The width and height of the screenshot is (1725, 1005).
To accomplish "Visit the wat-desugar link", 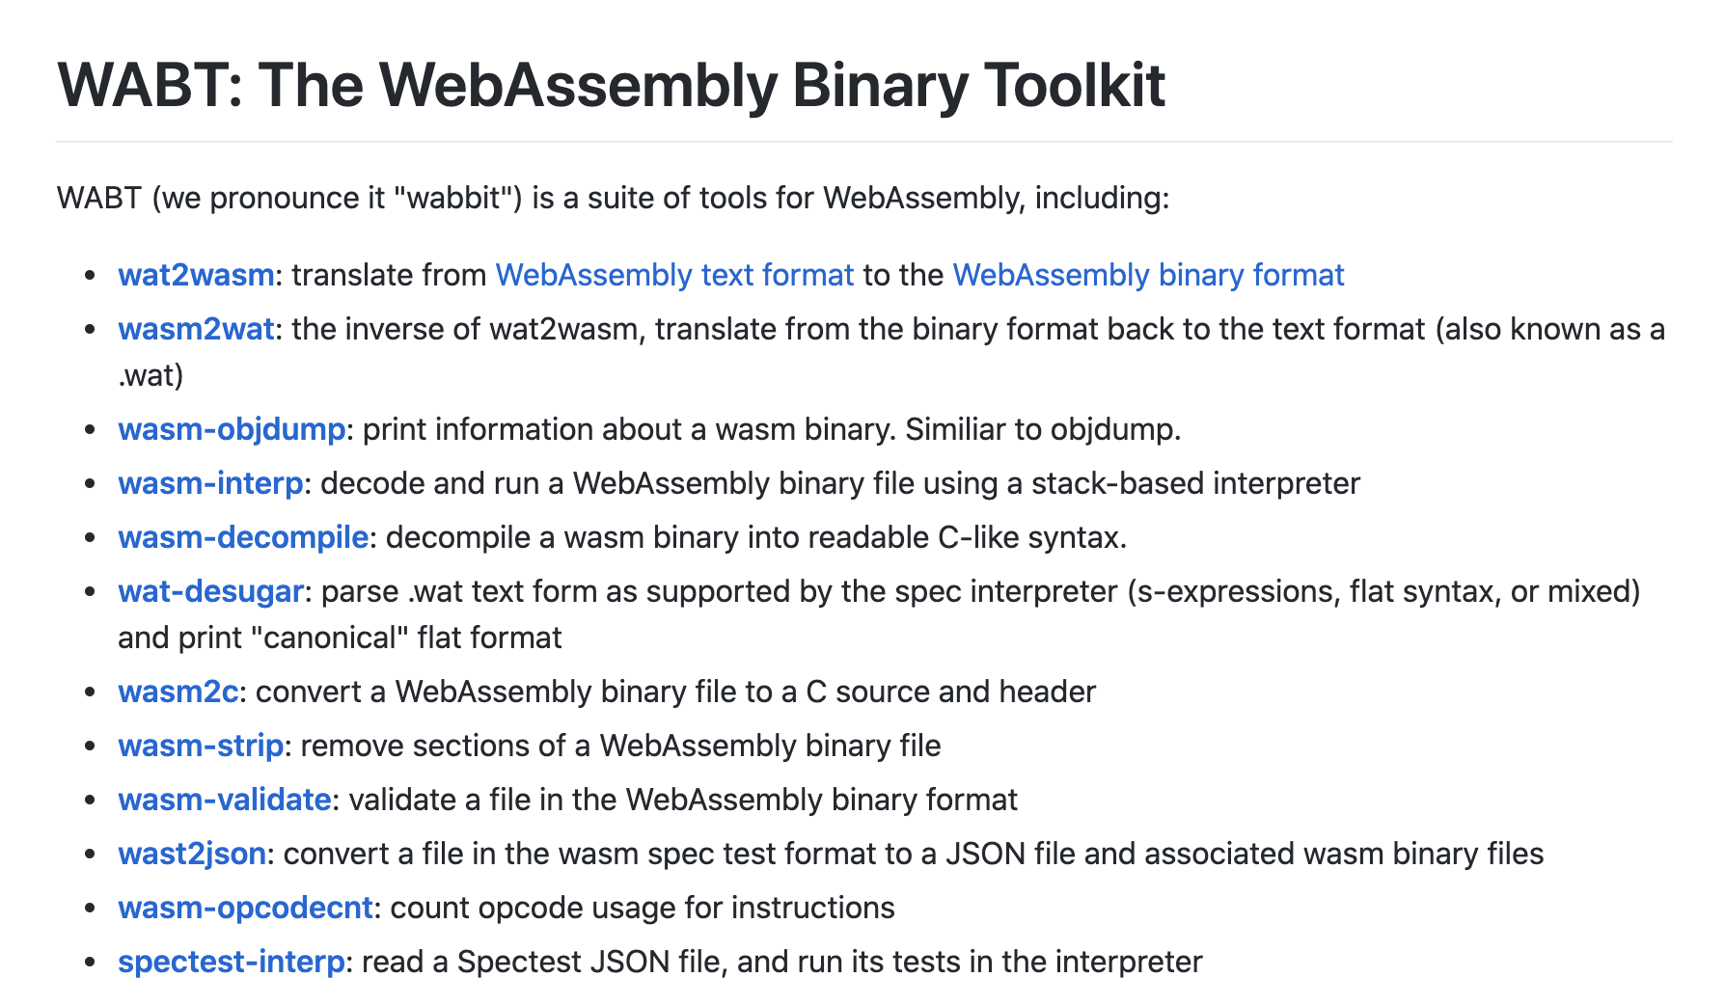I will pos(210,591).
